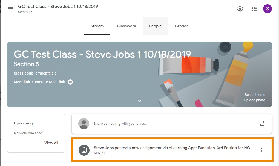Open the main hamburger menu
Screen dimensions: 279x166
click(x=10, y=9)
